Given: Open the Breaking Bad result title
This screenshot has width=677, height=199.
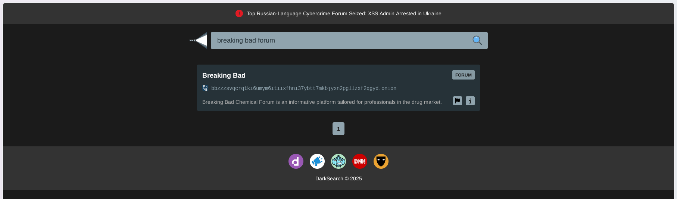Looking at the screenshot, I should 224,75.
